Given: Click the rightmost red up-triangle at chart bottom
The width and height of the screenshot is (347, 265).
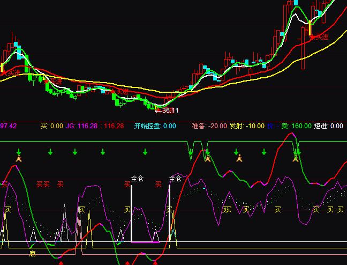Looking at the screenshot, I should click(155, 262).
